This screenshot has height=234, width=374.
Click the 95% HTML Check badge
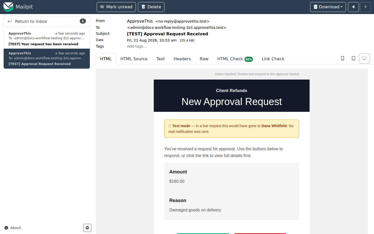(249, 59)
